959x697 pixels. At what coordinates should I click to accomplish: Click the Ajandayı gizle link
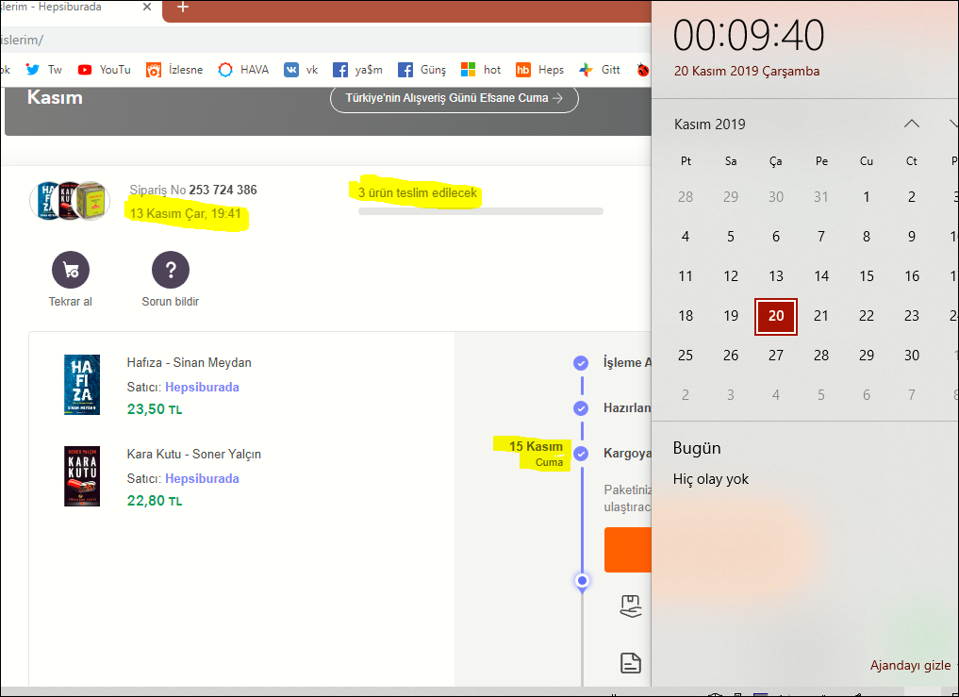click(x=910, y=665)
